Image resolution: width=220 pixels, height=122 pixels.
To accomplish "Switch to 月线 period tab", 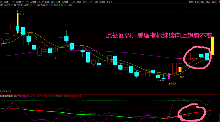I will pos(58,2).
